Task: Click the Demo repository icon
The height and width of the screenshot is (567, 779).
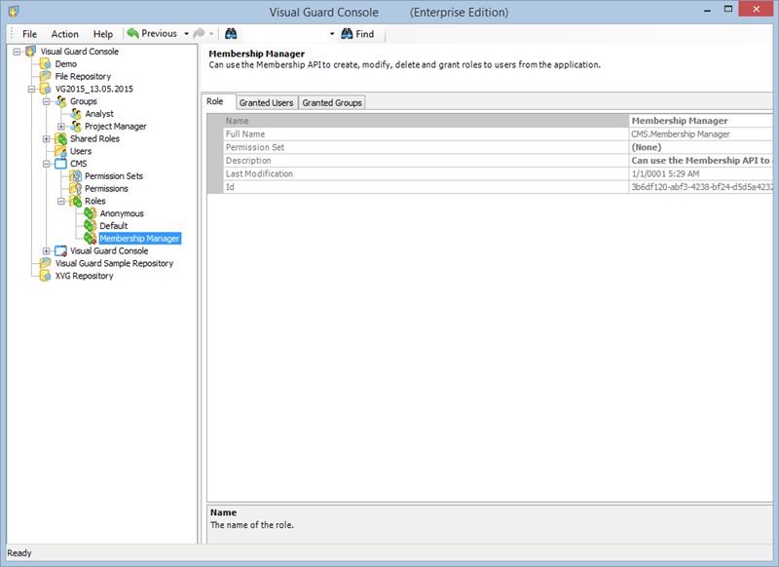Action: pyautogui.click(x=45, y=63)
